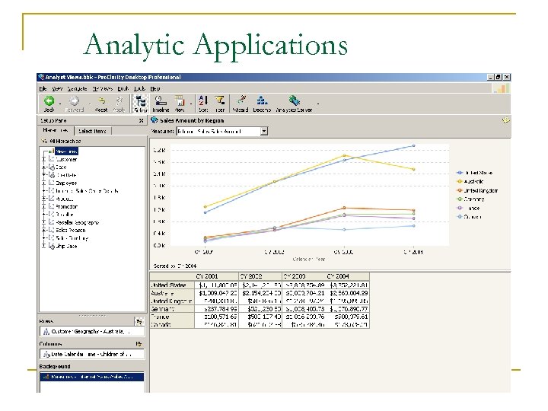Click the All Hierarchies icon
The width and height of the screenshot is (548, 411).
(x=44, y=141)
